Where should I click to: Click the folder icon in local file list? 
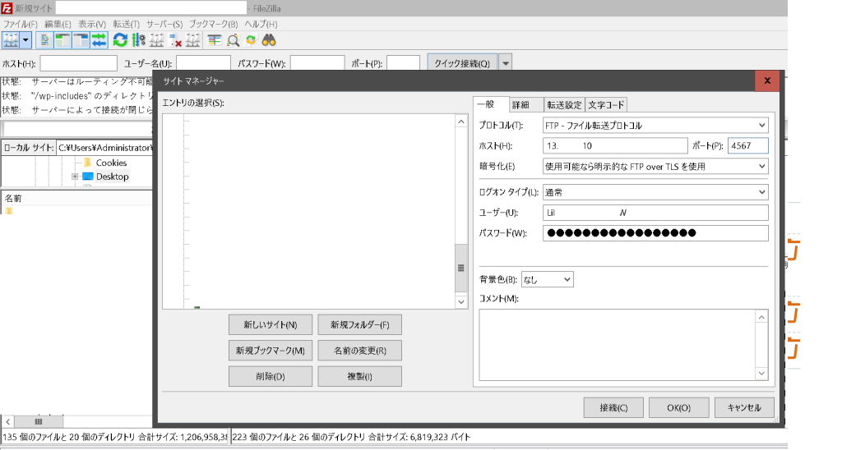tap(8, 211)
